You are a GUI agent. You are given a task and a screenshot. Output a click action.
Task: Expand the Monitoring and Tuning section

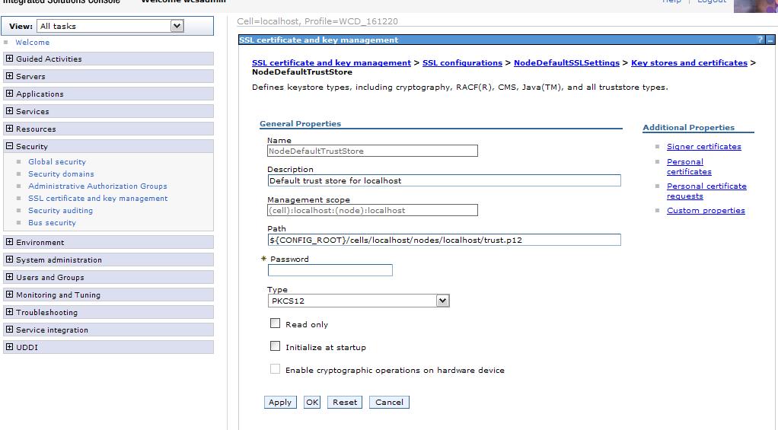[9, 295]
